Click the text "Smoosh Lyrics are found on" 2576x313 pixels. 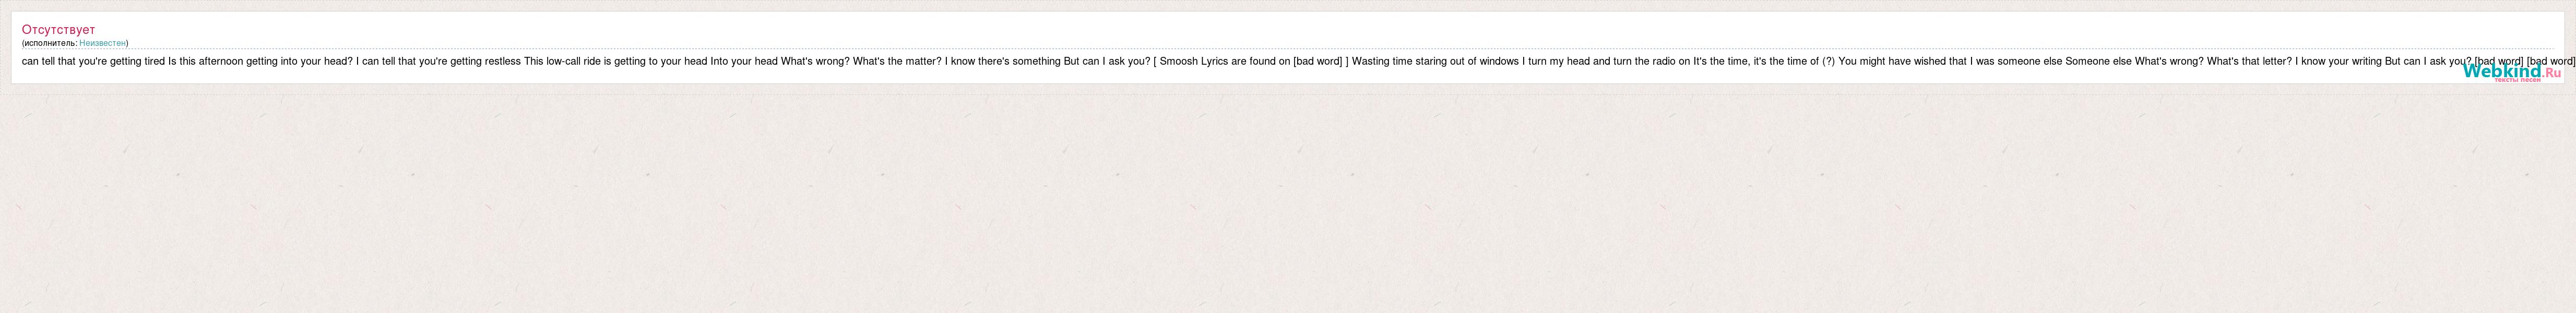[x=1225, y=61]
